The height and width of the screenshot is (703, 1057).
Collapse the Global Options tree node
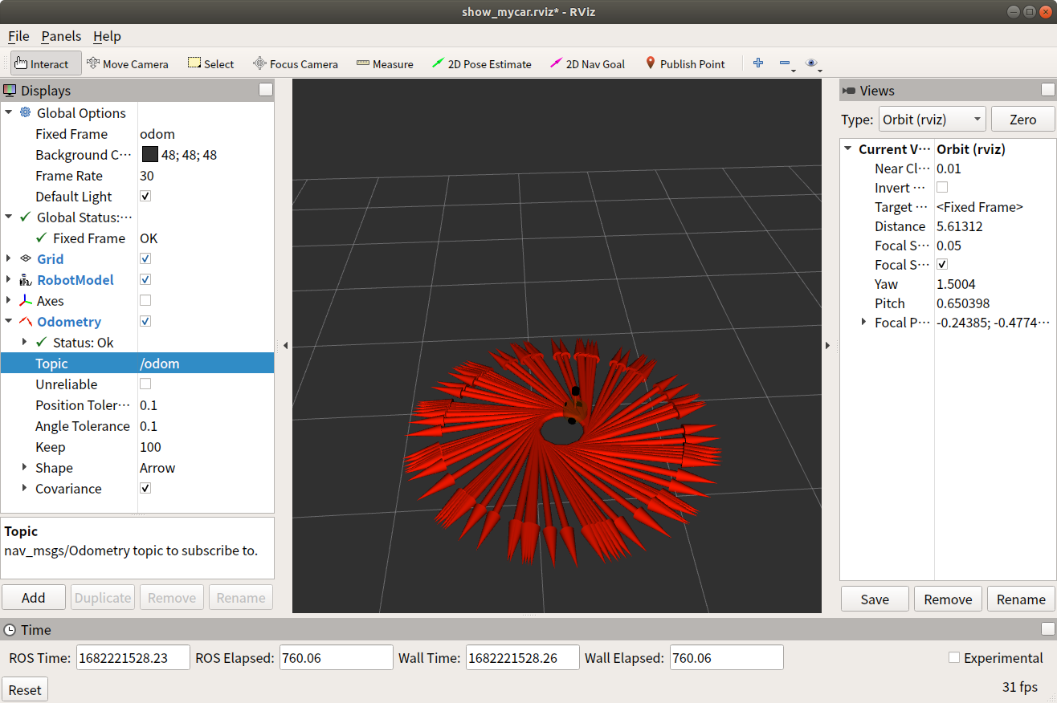click(9, 113)
